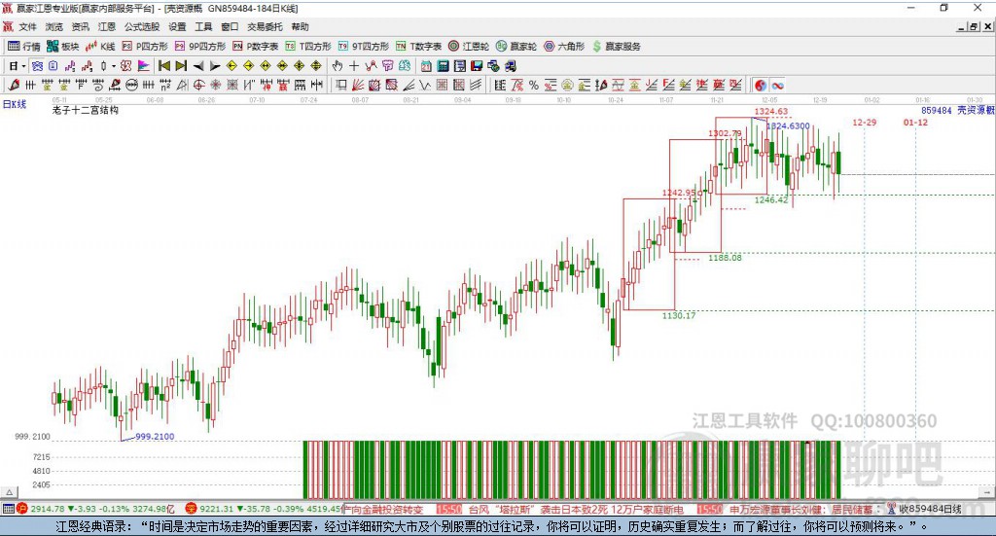This screenshot has width=996, height=536.
Task: Click the 1324.63 high price label
Action: [771, 111]
